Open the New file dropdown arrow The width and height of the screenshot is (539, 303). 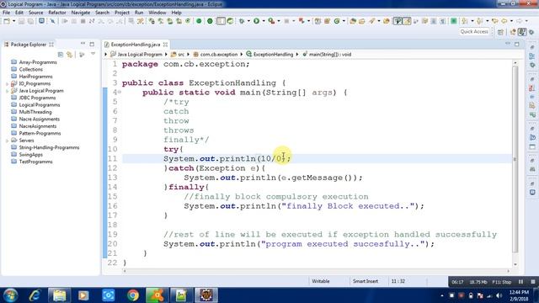14,21
